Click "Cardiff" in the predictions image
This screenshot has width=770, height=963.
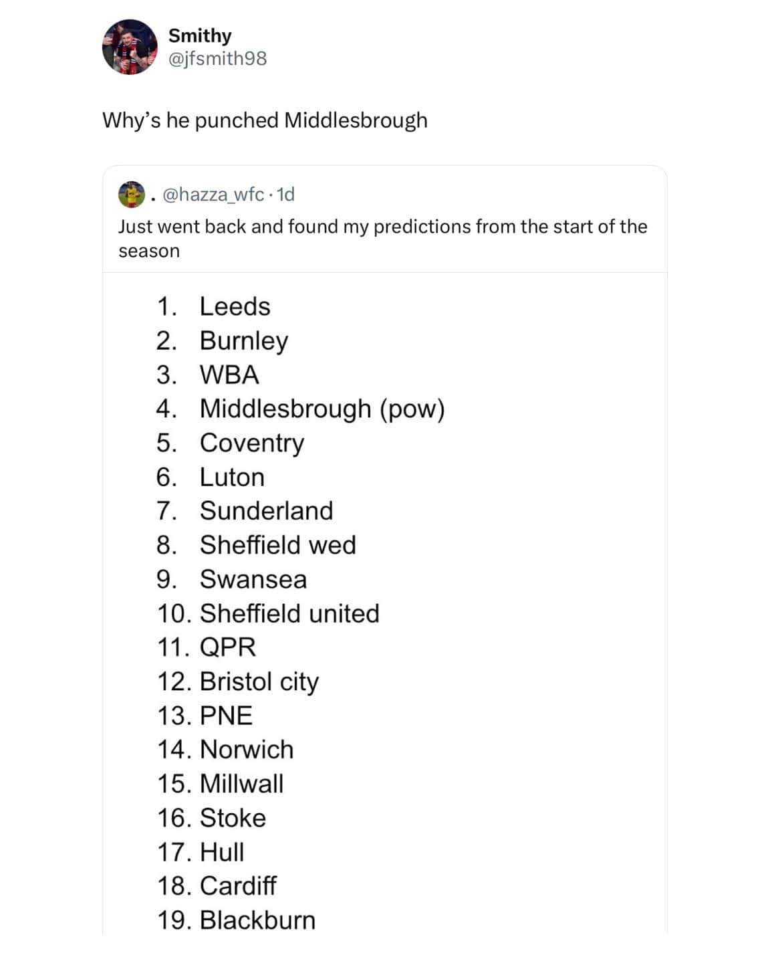pyautogui.click(x=238, y=886)
